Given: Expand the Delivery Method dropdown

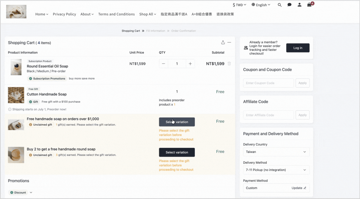Looking at the screenshot, I should point(276,170).
